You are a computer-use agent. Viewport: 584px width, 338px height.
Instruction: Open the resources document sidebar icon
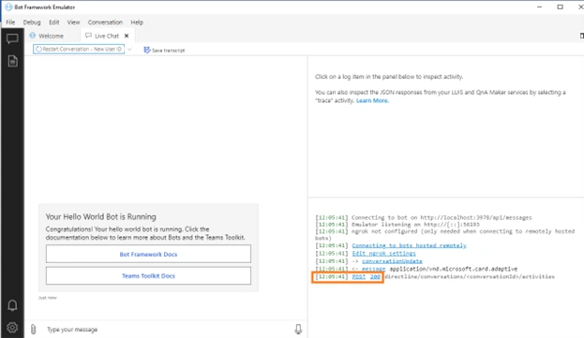(13, 61)
